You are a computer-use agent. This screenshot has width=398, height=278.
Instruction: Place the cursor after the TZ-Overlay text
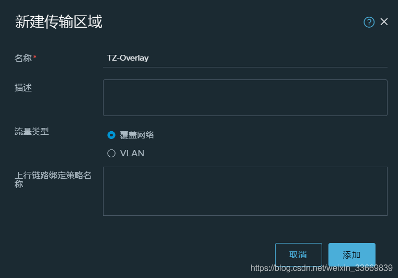tap(150, 58)
